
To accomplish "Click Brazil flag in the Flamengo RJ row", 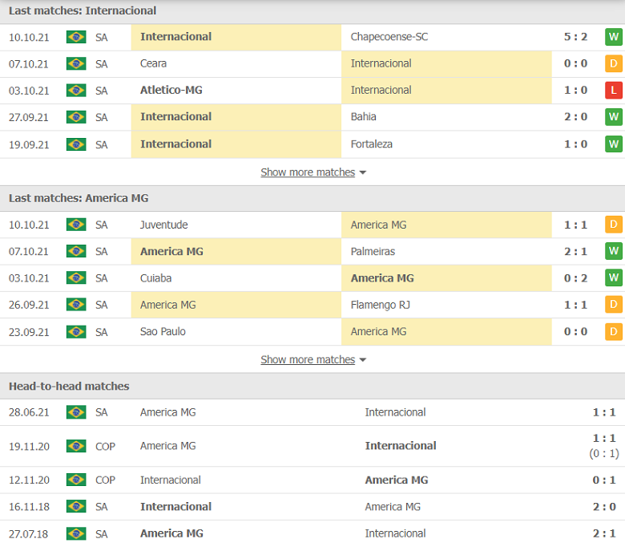I will 76,305.
